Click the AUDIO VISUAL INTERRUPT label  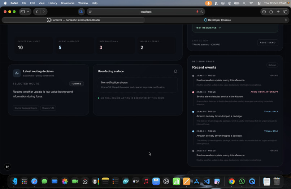click(x=264, y=92)
